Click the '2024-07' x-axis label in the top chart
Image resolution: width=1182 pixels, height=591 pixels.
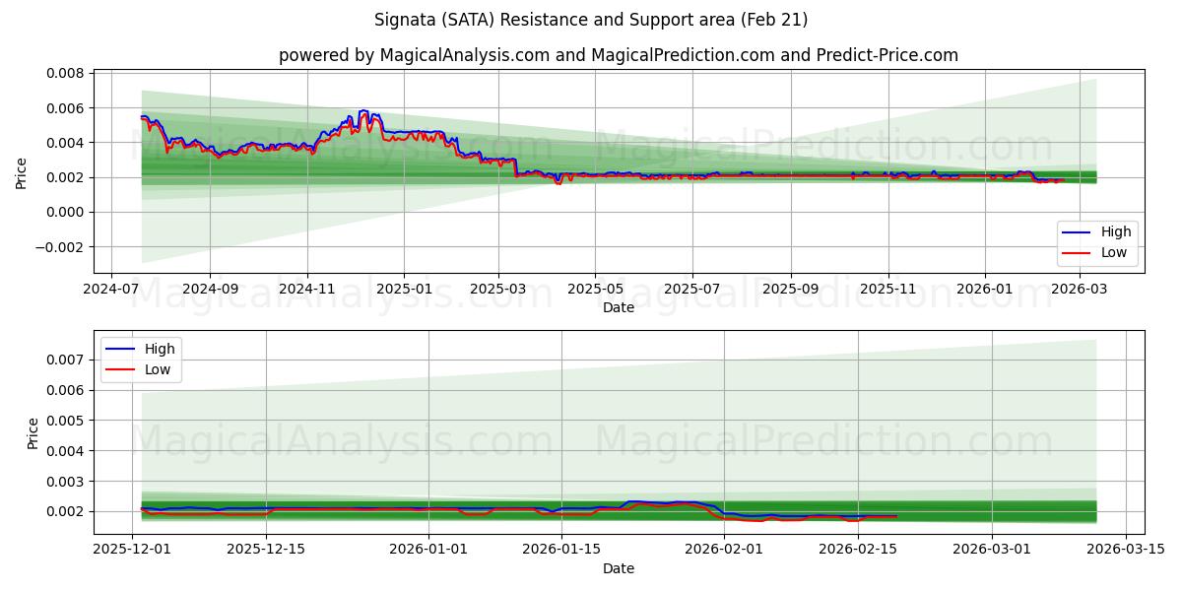[x=110, y=291]
